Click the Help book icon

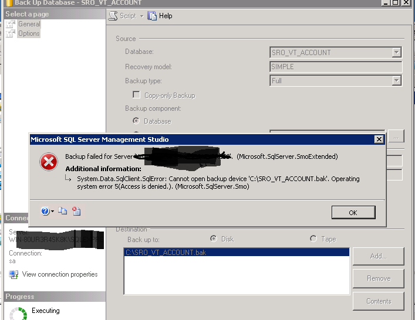[x=152, y=16]
